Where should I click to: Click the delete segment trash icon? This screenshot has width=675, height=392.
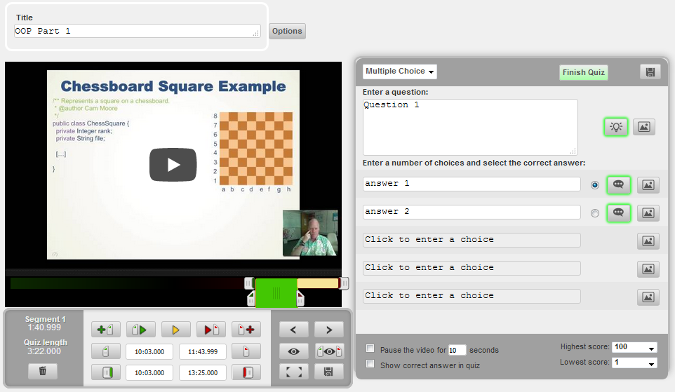coord(43,371)
